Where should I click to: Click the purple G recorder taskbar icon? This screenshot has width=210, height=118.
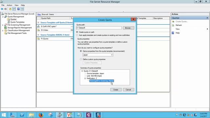[89, 115]
